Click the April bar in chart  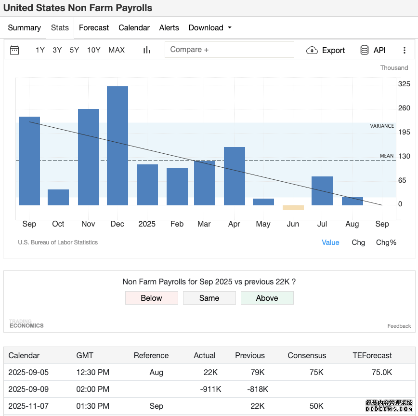click(x=235, y=176)
